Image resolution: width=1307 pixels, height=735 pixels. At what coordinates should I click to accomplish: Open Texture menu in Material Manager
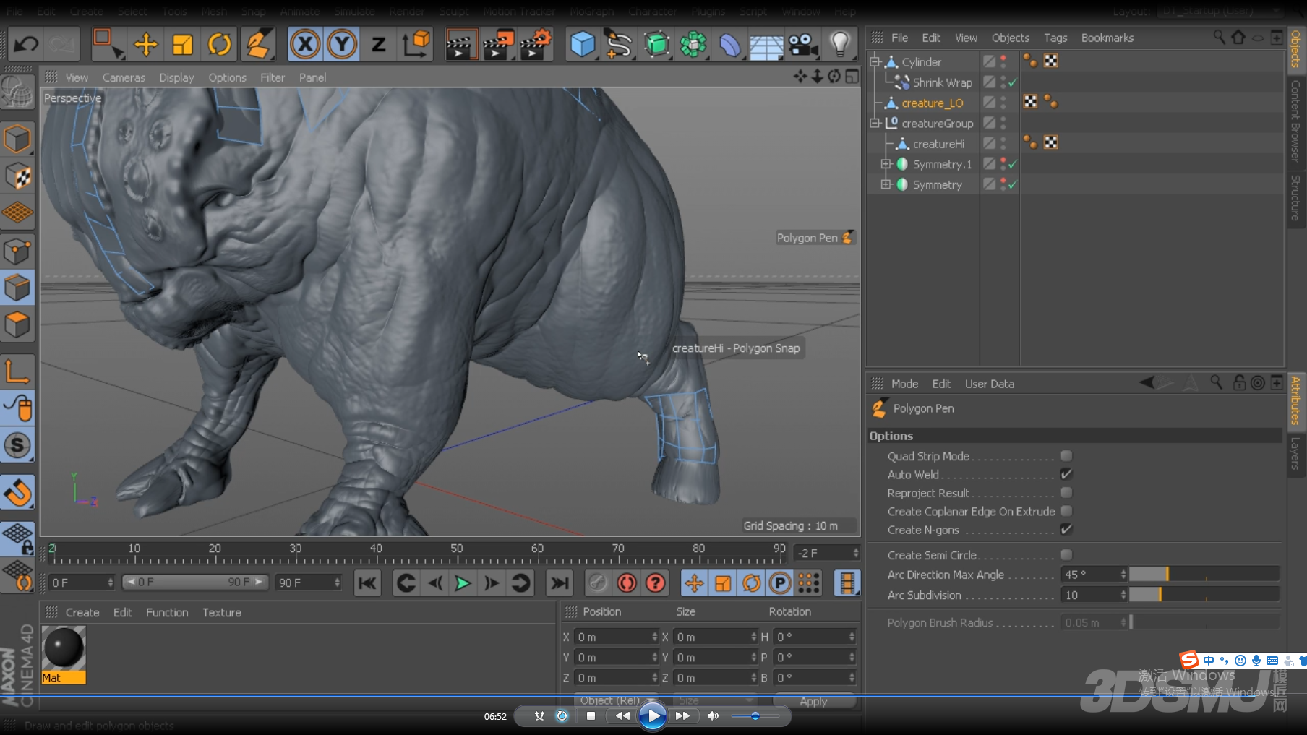pos(221,612)
